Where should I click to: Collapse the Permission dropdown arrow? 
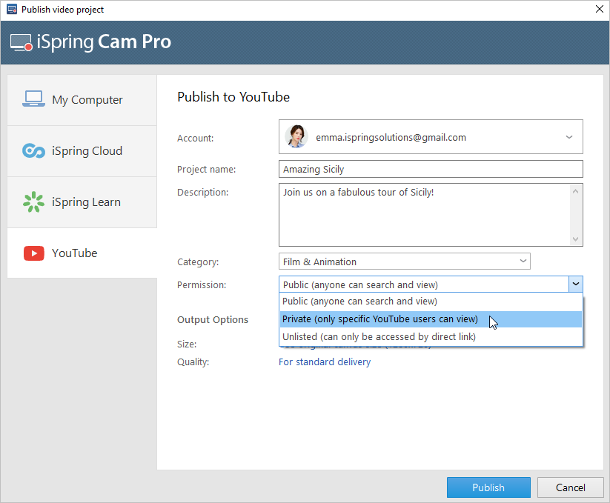click(x=576, y=284)
